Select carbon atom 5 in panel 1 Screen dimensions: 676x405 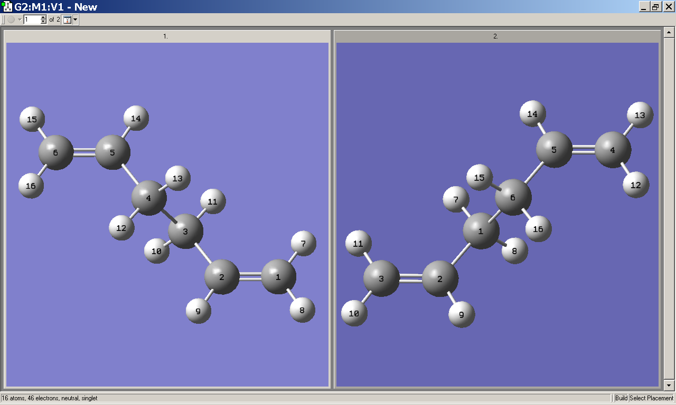click(x=112, y=152)
